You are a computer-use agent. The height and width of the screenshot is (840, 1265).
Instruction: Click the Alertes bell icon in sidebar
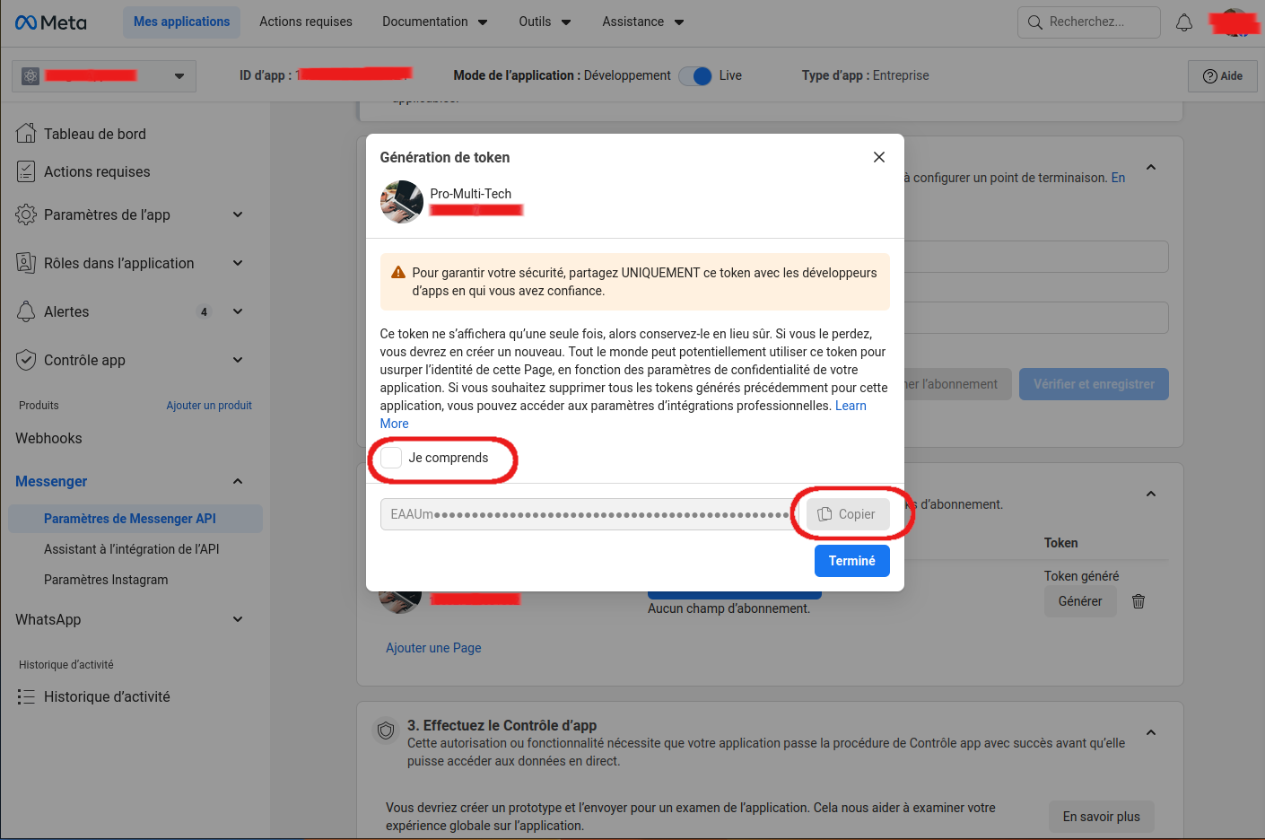(26, 311)
